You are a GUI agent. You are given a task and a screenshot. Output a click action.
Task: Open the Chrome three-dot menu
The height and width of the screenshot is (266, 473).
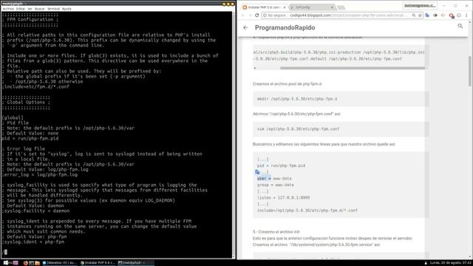click(x=466, y=15)
